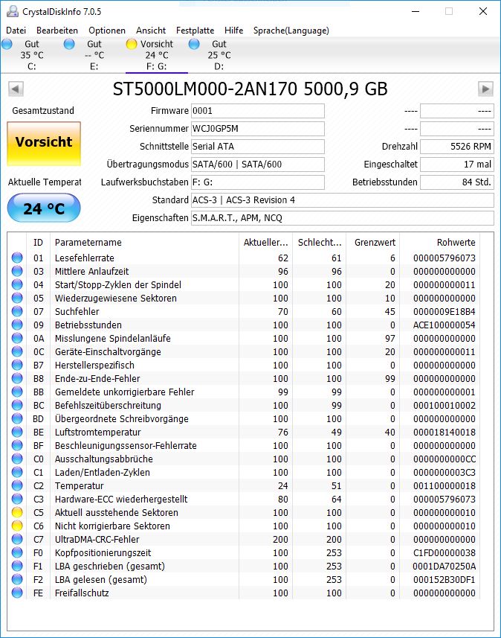Click status orb of Ende-zu-Ende-Fehler row
Screen dimensions: 501x638
(17, 378)
